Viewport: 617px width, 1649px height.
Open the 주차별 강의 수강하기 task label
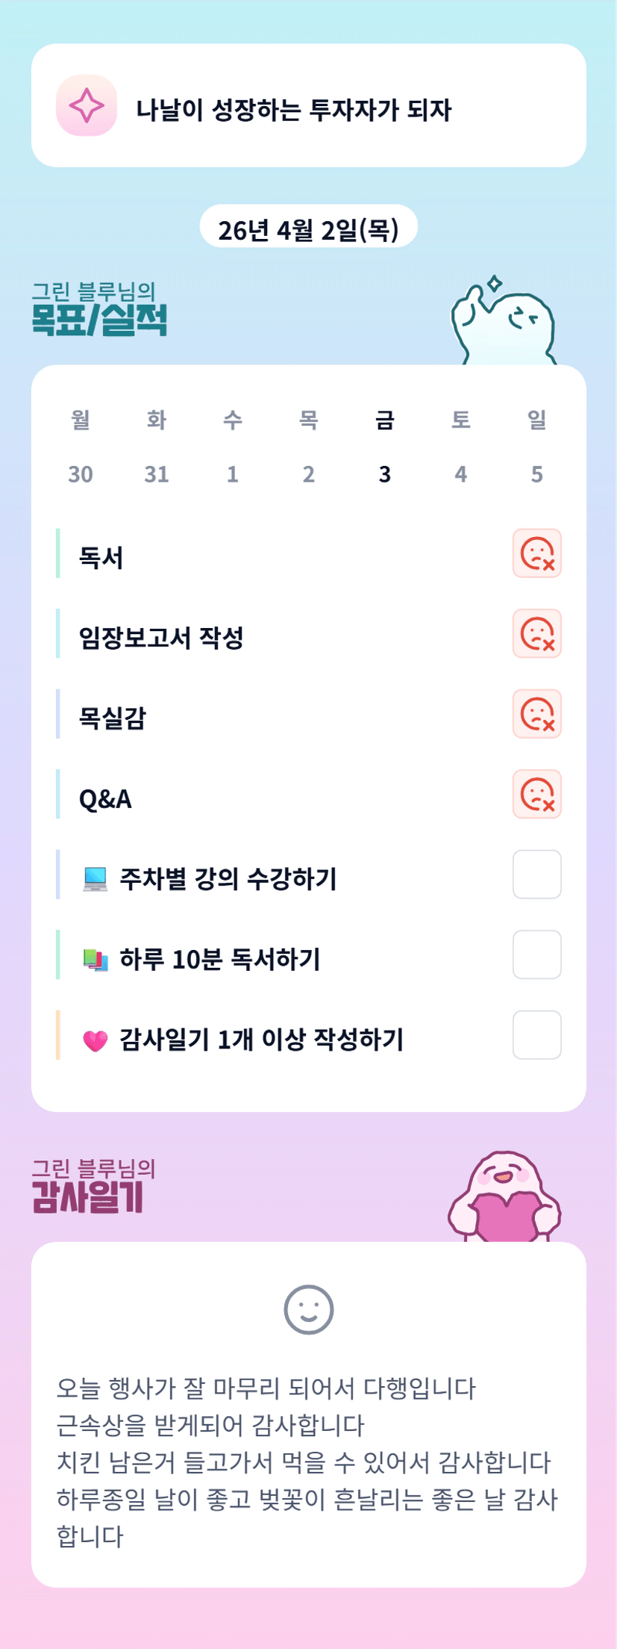point(228,879)
